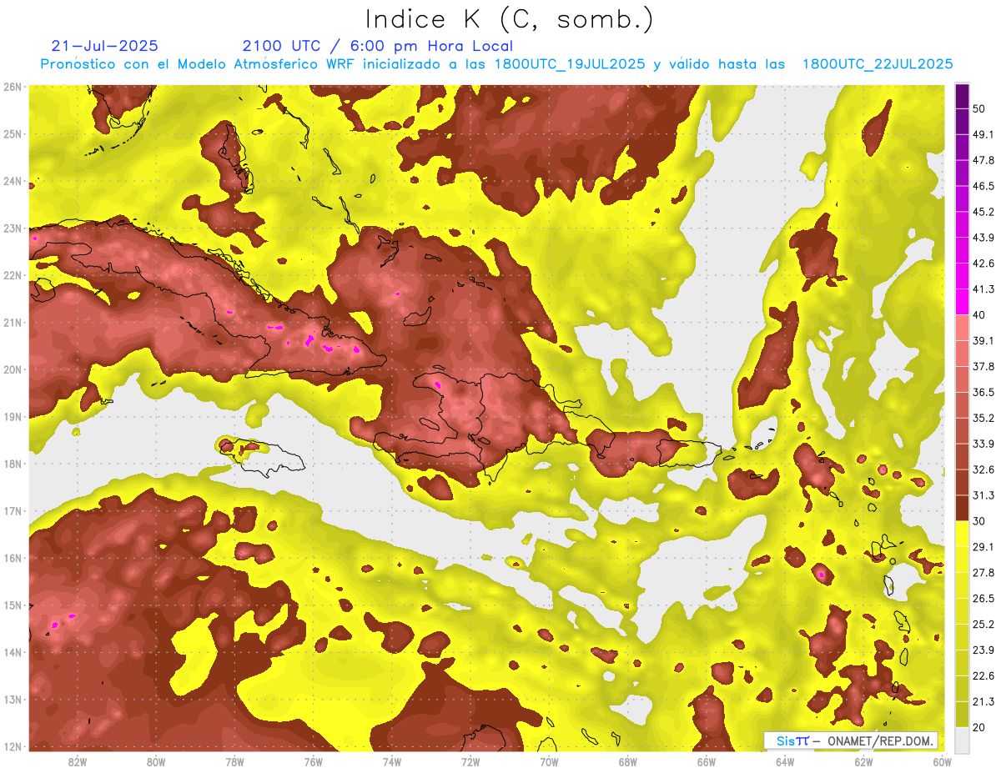Click the colorbar value "22.6"

tap(983, 676)
